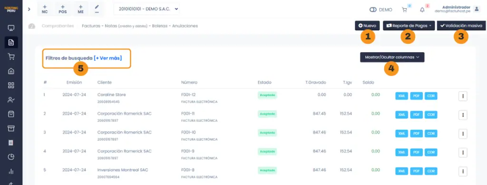The width and height of the screenshot is (487, 185).
Task: Open the options menu for row F001-12
Action: pyautogui.click(x=463, y=96)
